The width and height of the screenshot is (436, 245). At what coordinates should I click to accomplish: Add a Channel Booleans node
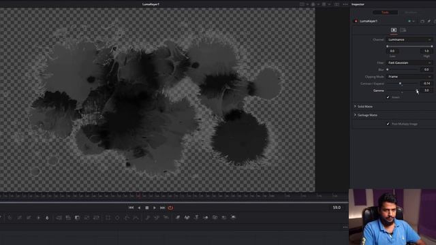68,218
